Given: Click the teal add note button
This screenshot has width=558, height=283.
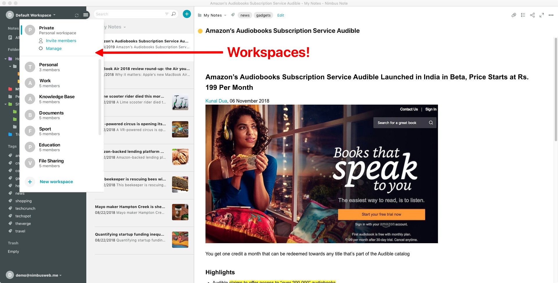Looking at the screenshot, I should (187, 14).
